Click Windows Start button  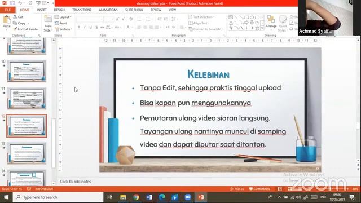[6, 197]
